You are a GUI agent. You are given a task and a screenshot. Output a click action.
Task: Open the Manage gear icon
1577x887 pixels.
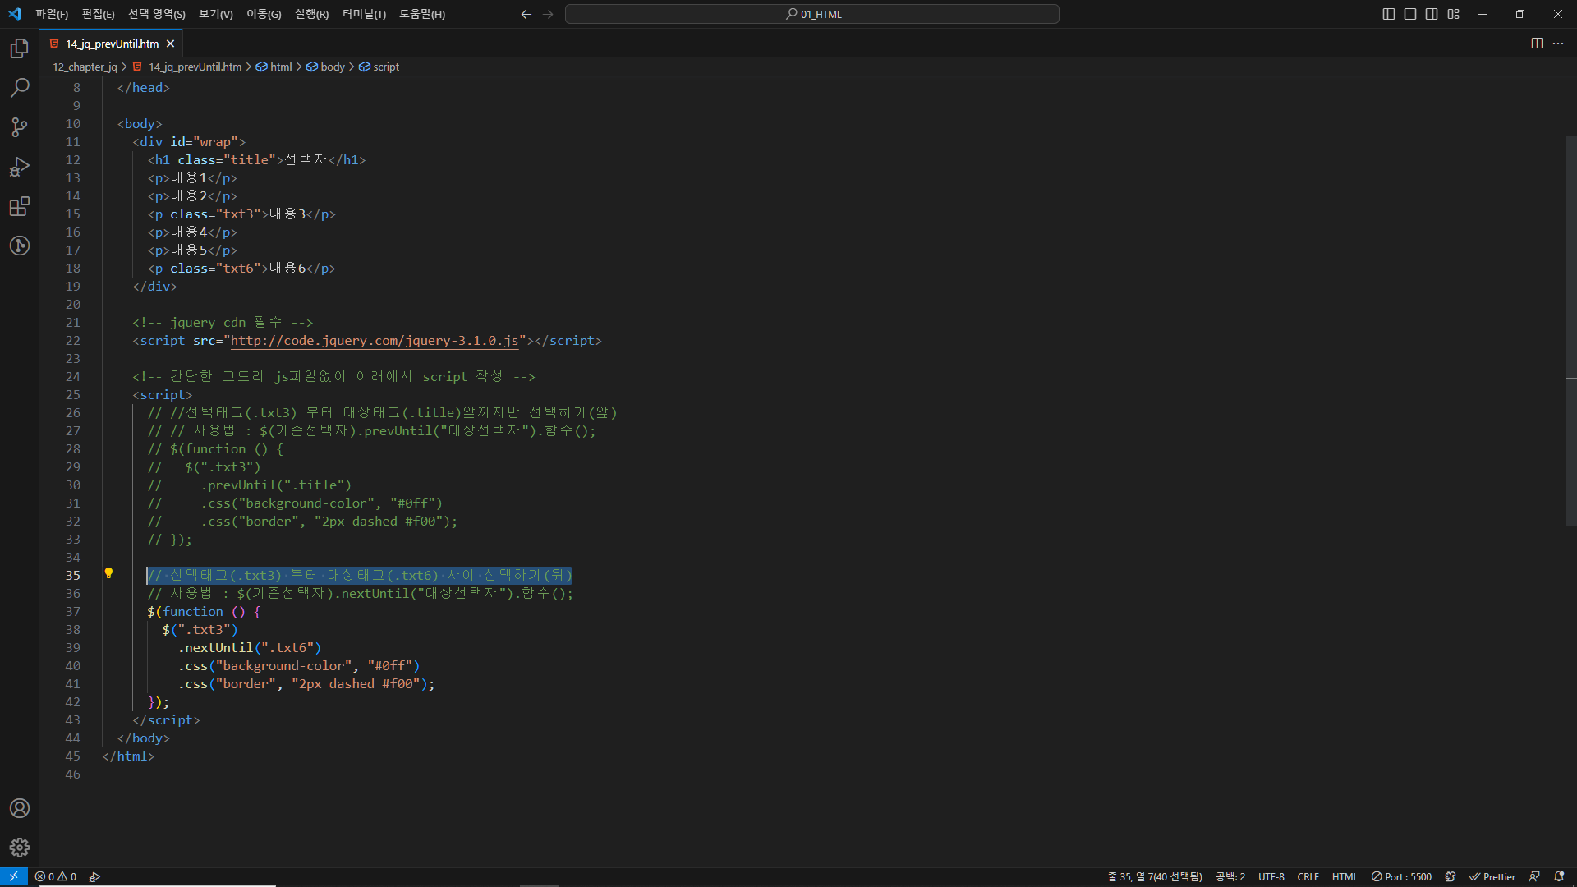[x=20, y=847]
